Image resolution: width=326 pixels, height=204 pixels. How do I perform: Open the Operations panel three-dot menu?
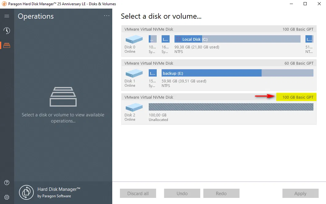click(107, 16)
